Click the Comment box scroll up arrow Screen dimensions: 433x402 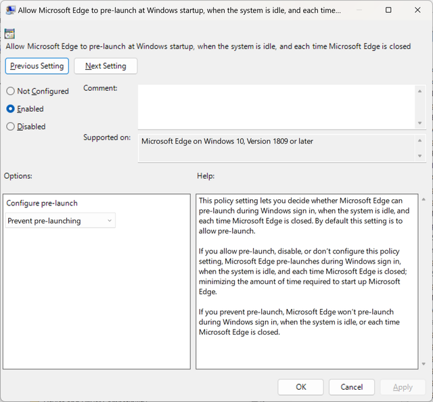[419, 91]
